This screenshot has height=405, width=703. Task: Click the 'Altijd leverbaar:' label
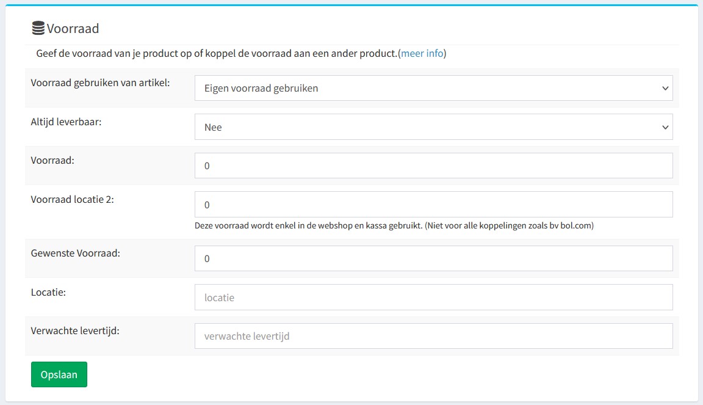click(66, 122)
